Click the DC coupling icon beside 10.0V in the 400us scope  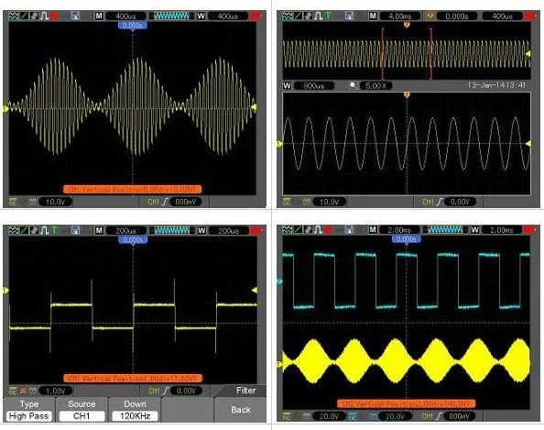coord(13,201)
